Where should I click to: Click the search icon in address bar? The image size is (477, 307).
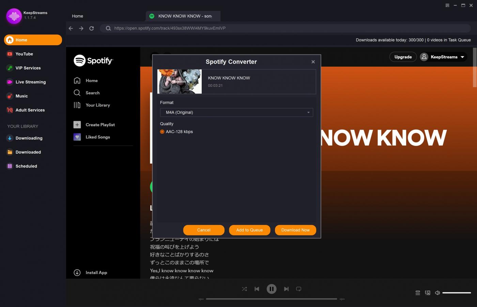(x=108, y=28)
